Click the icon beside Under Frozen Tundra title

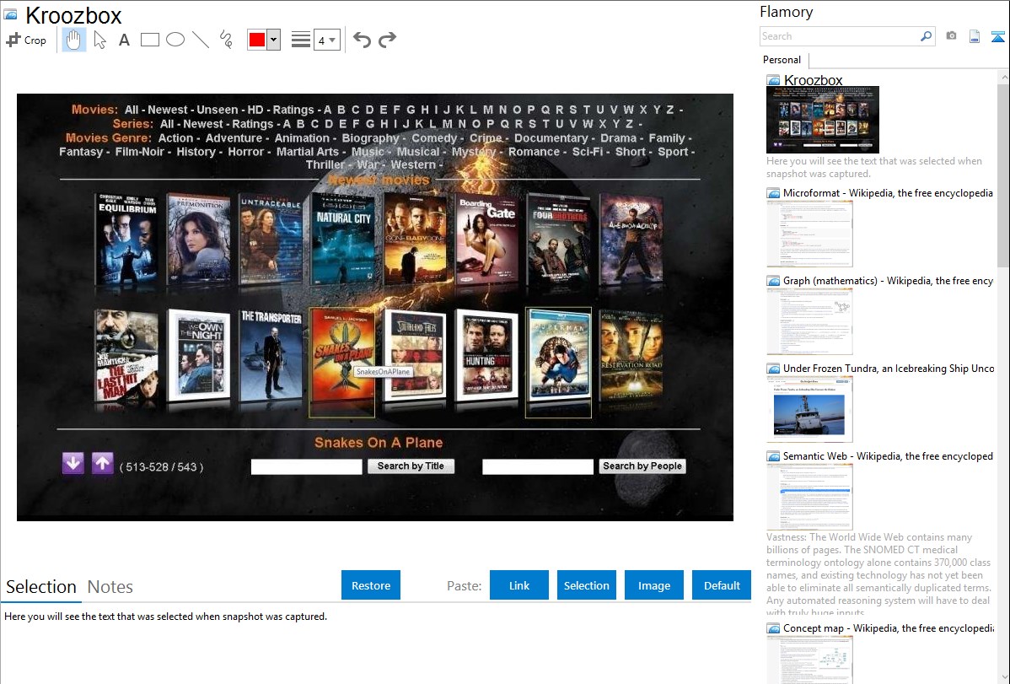[773, 369]
